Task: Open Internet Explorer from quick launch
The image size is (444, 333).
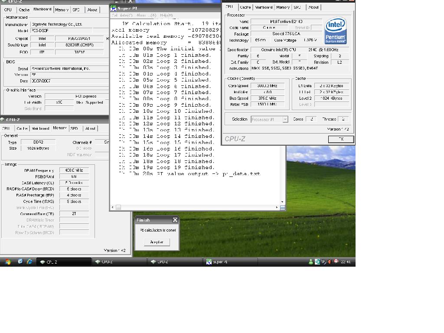Action: coord(29,261)
